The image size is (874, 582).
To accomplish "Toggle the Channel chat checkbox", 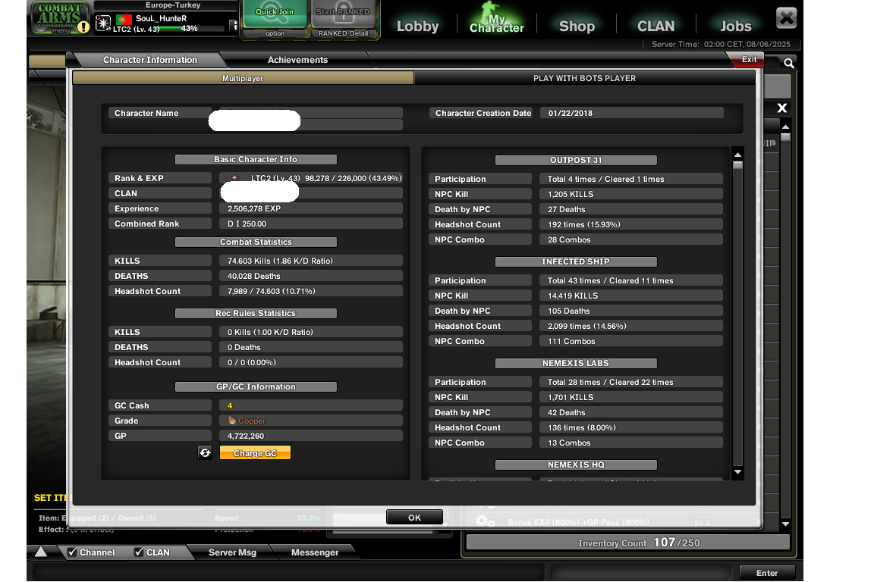I will coord(73,552).
